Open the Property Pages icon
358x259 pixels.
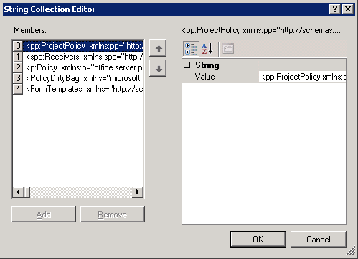(x=228, y=49)
